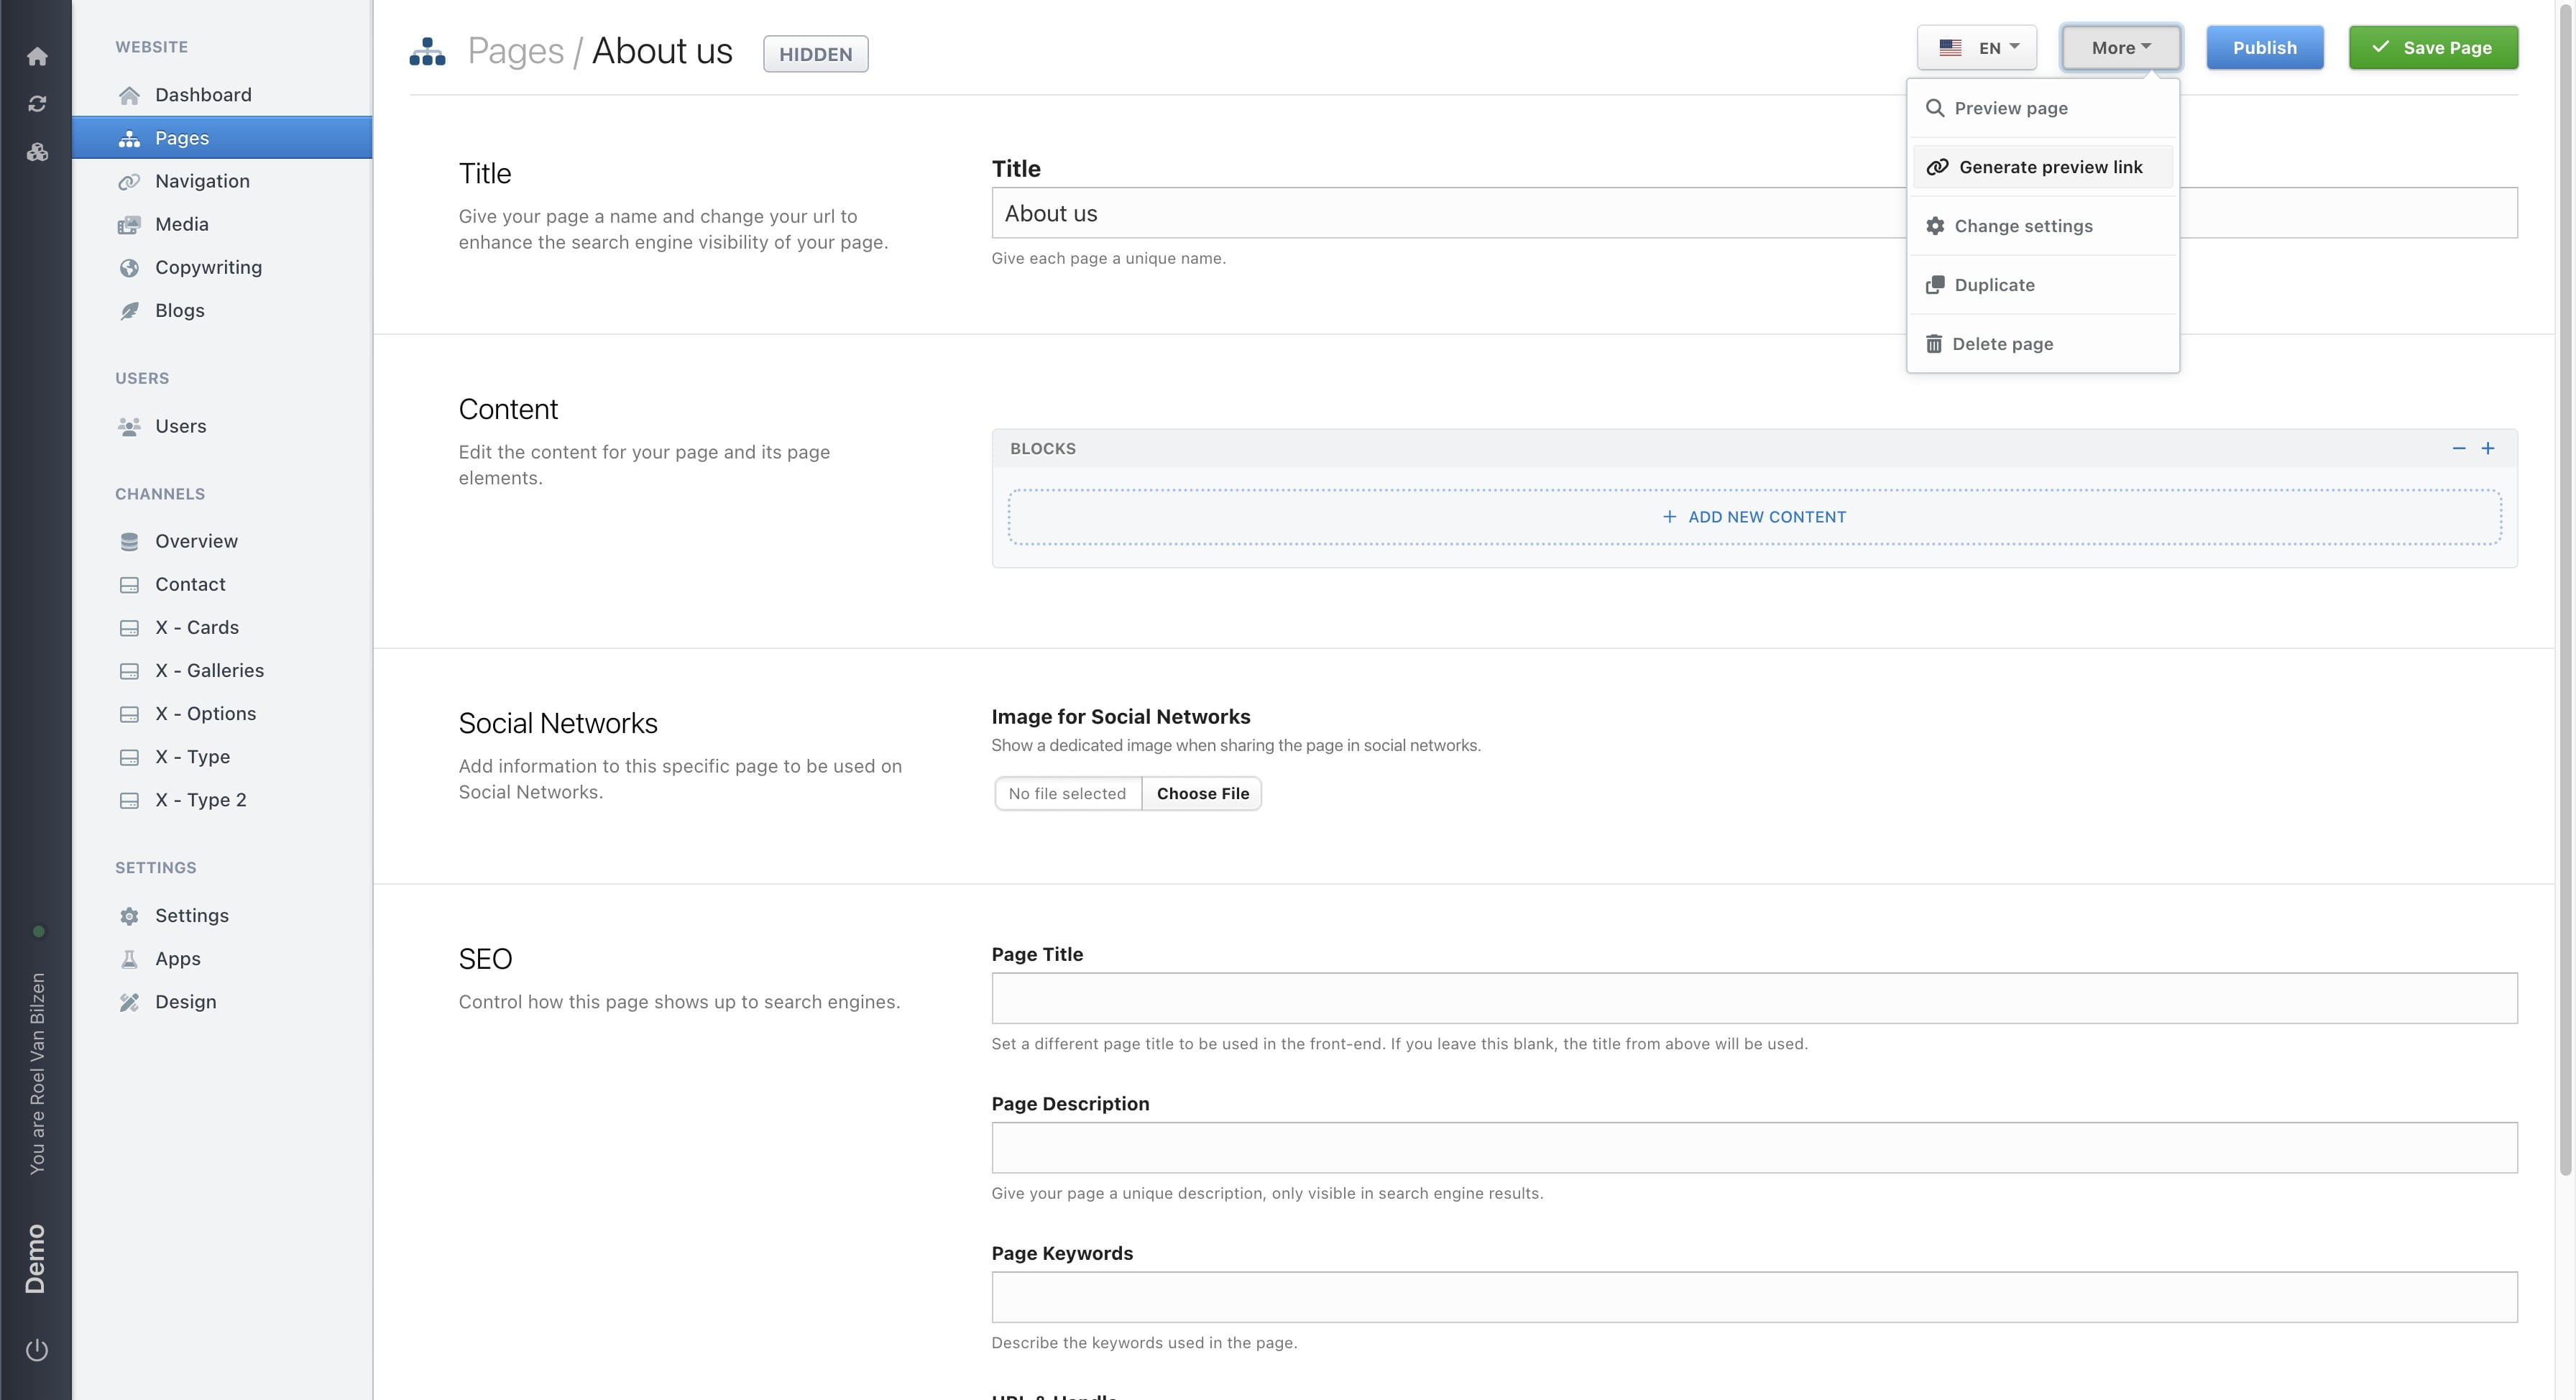This screenshot has width=2576, height=1400.
Task: Click the sync icon on the dark sidebar
Action: click(x=37, y=103)
